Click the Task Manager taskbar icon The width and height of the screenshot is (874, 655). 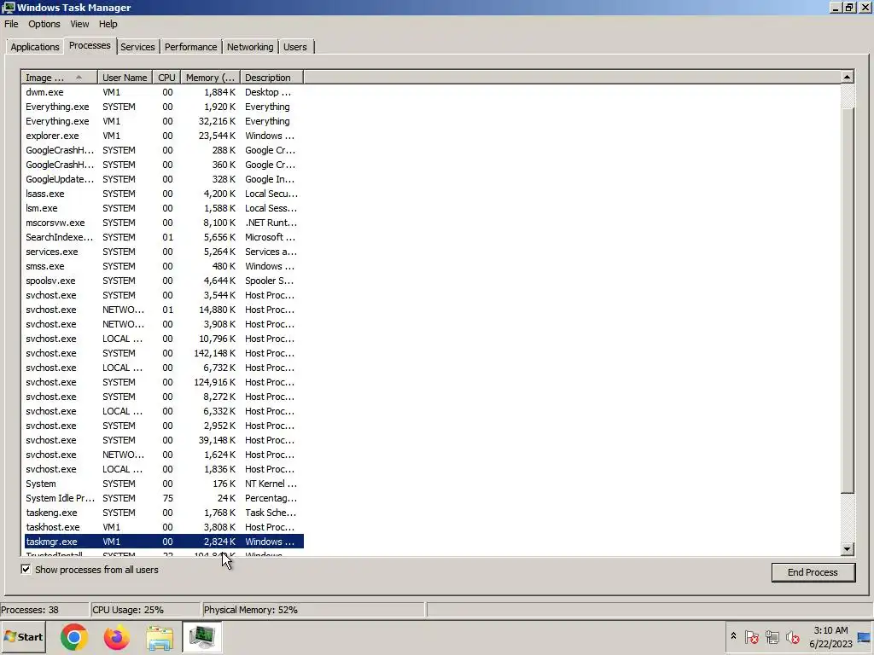pyautogui.click(x=201, y=637)
